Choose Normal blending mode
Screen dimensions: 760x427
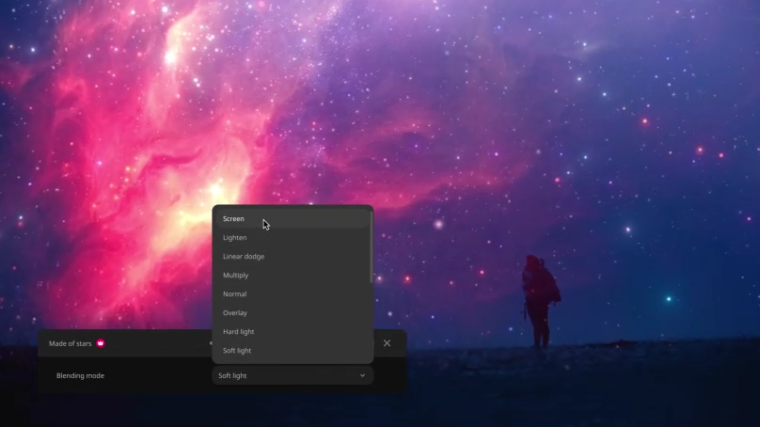292,294
